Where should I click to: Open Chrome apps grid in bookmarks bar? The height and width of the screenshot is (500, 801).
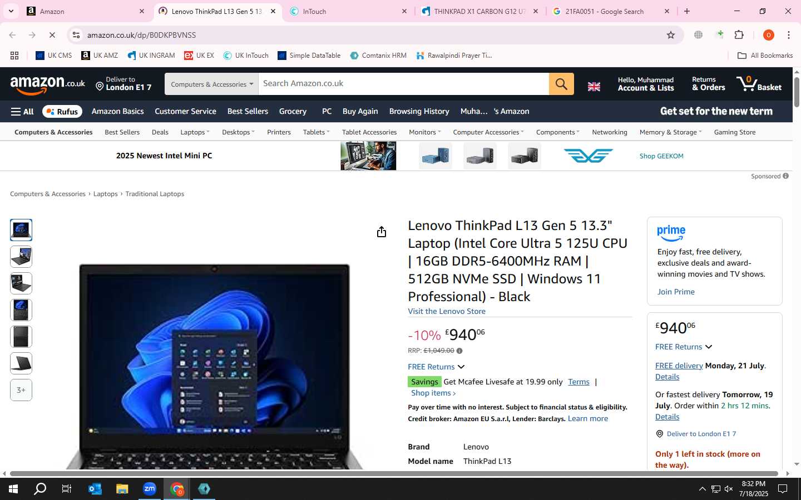point(14,56)
